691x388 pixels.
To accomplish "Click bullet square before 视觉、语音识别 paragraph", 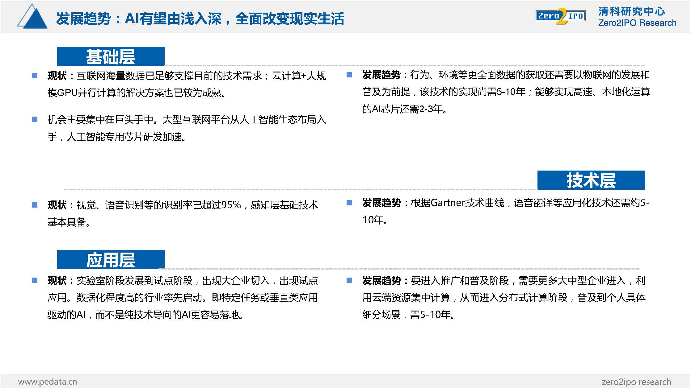I will (x=35, y=205).
